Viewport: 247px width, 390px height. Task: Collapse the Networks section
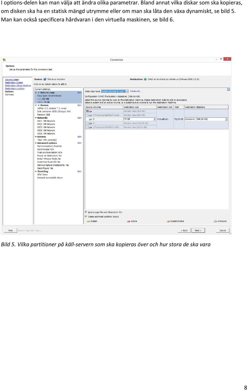(36, 118)
